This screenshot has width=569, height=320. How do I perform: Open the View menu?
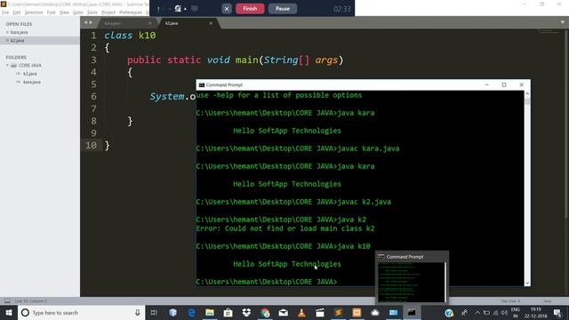64,12
